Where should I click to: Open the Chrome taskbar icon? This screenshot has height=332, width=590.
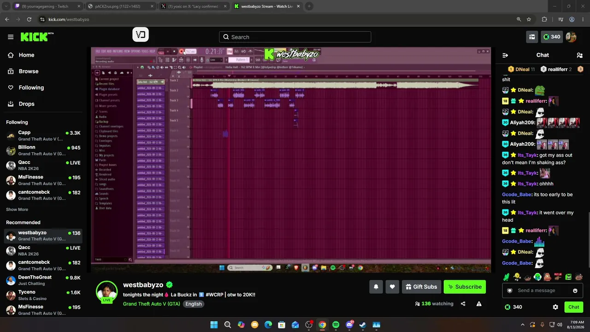[x=322, y=325]
